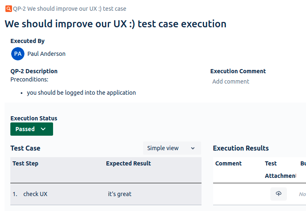Viewport: 306px width, 218px height.
Task: Click the Comment column header in Execution Results
Action: point(228,163)
